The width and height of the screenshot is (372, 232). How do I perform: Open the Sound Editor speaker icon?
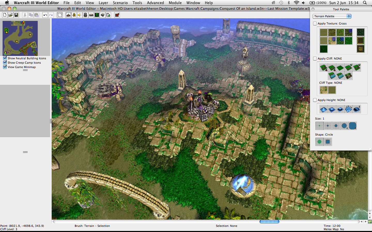[x=80, y=15]
